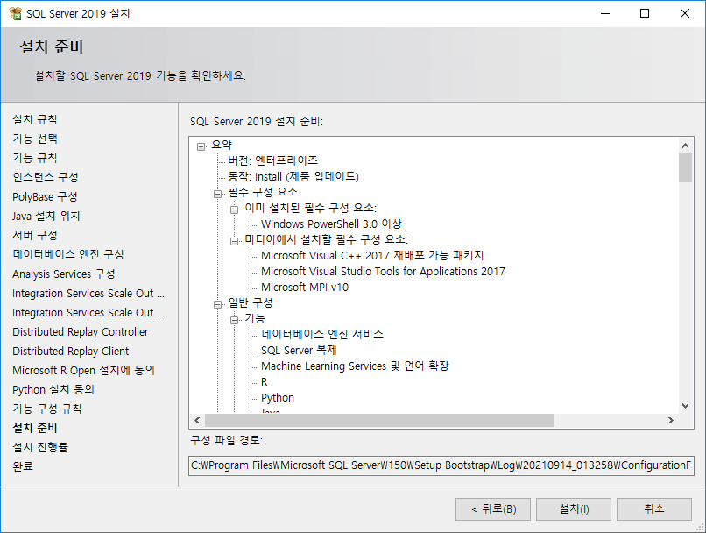Select the 서버 구성 step
Viewport: 706px width, 533px height.
click(x=35, y=235)
